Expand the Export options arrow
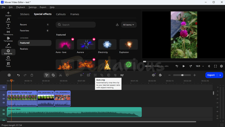The height and width of the screenshot is (127, 225). point(220,75)
